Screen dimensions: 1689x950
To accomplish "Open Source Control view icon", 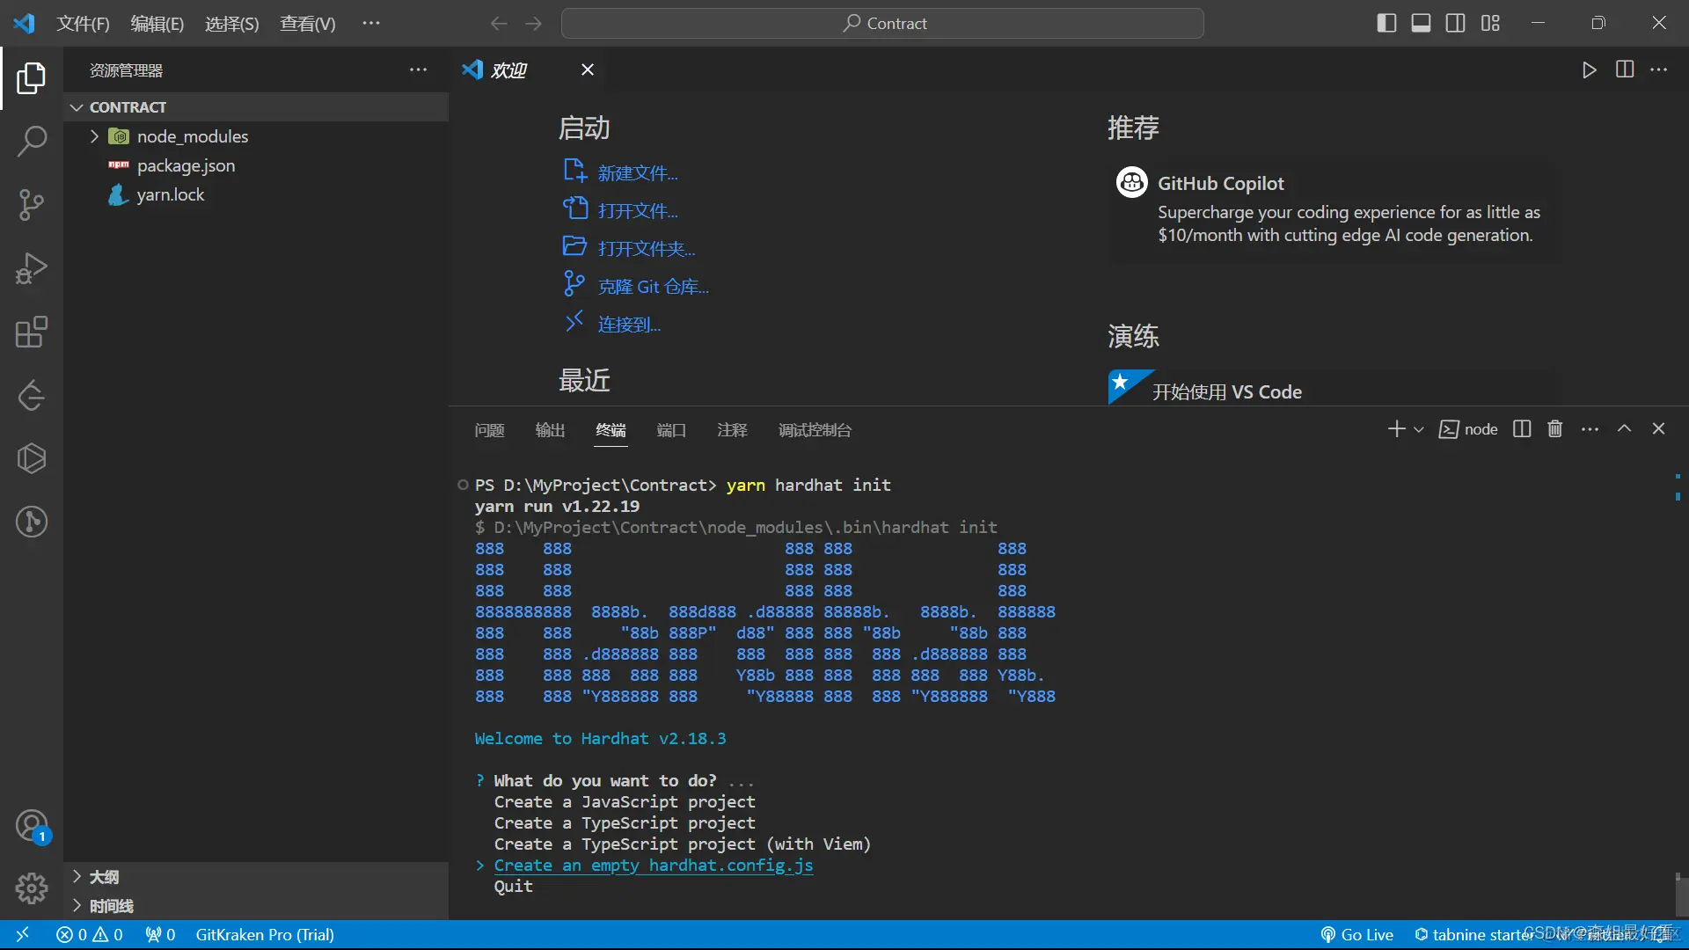I will (32, 204).
